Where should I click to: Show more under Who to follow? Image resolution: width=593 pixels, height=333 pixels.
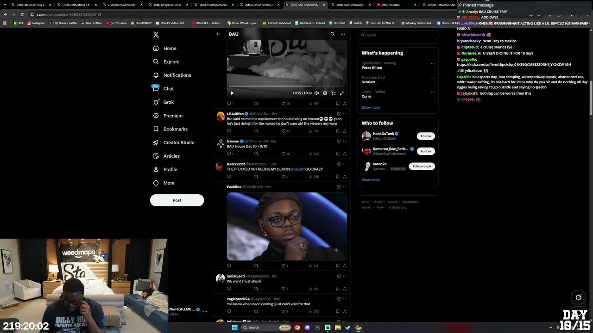[371, 180]
